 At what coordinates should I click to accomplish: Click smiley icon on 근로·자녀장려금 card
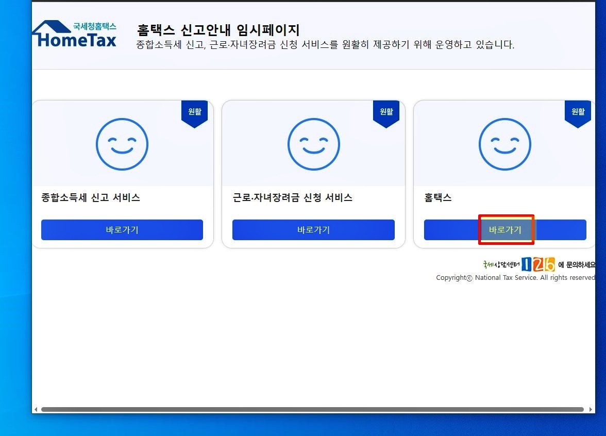[313, 144]
